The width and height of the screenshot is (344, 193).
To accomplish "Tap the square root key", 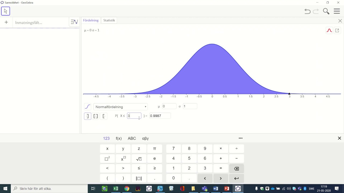I will (x=139, y=158).
